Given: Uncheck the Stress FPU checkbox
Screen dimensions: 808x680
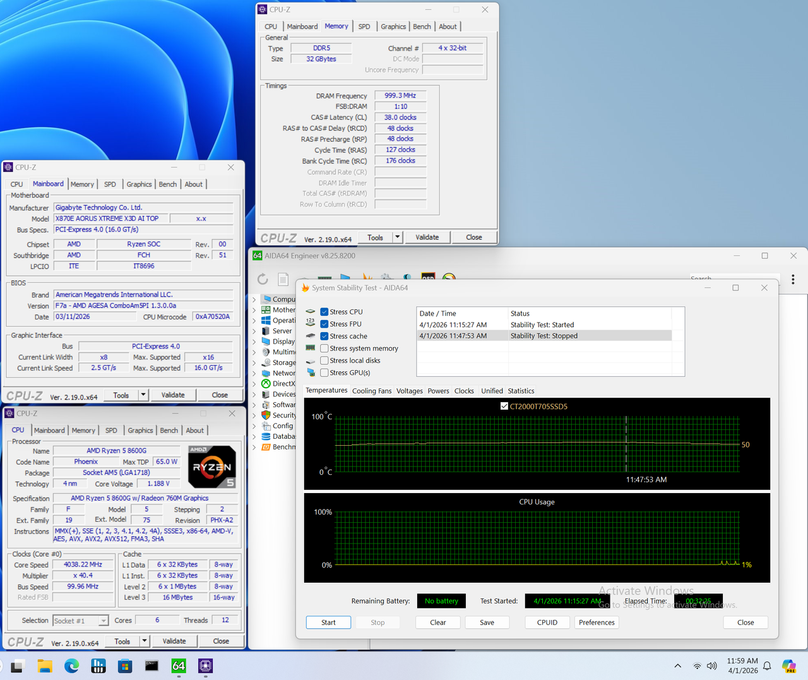Looking at the screenshot, I should 324,324.
